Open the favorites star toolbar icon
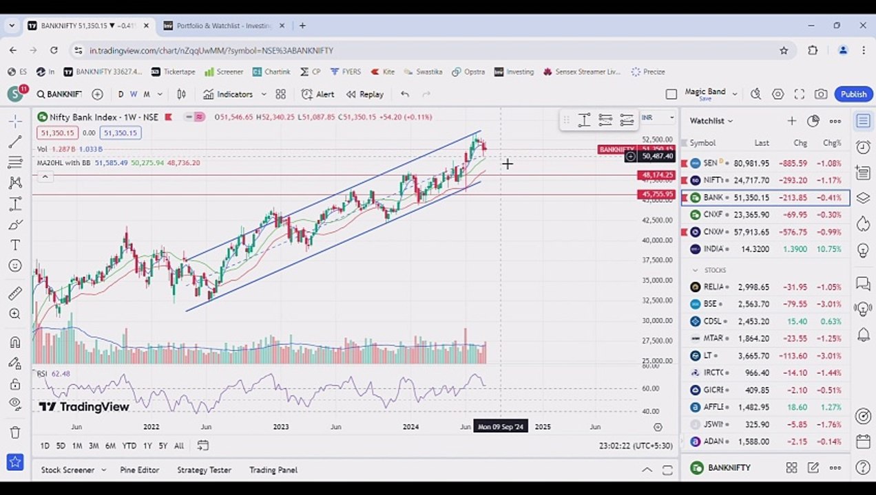Image resolution: width=876 pixels, height=495 pixels. click(x=14, y=462)
